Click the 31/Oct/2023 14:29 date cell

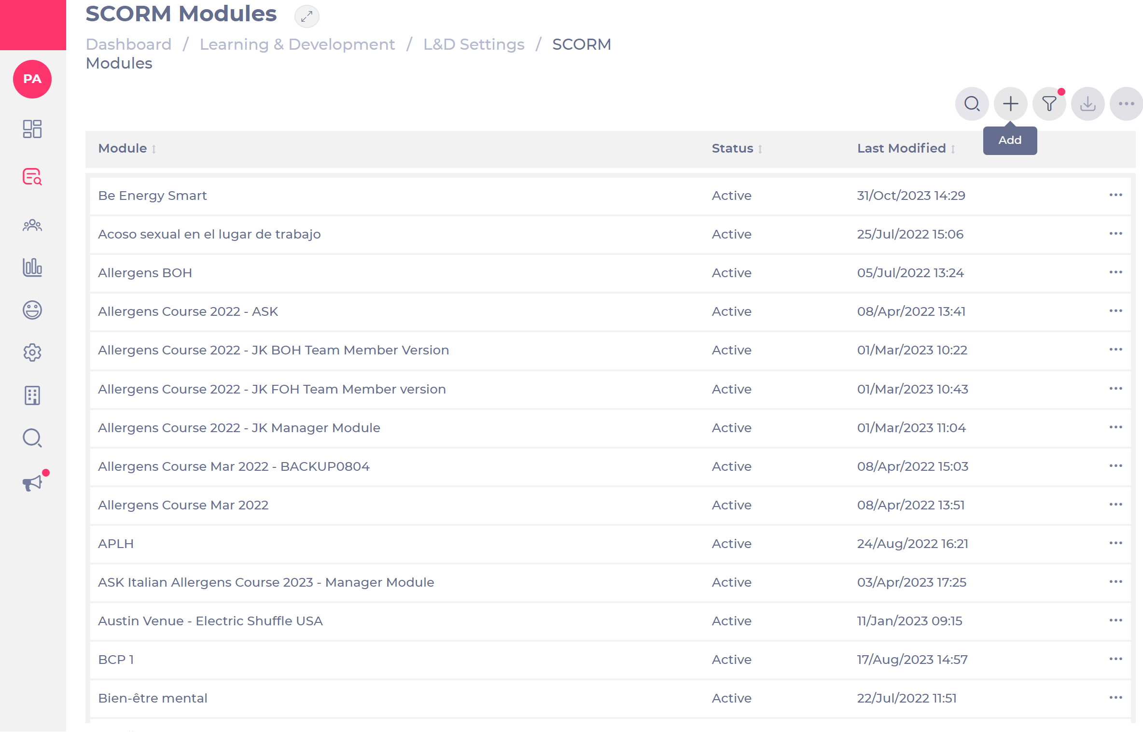[911, 196]
